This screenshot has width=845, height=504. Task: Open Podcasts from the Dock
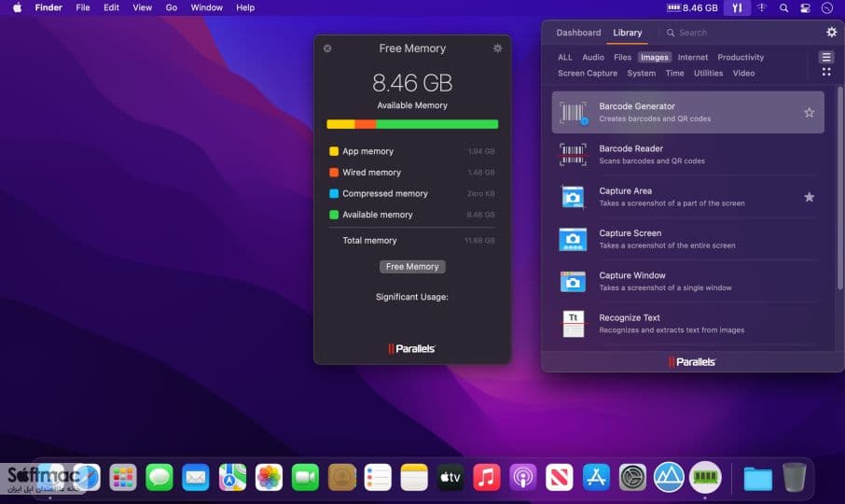coord(522,477)
